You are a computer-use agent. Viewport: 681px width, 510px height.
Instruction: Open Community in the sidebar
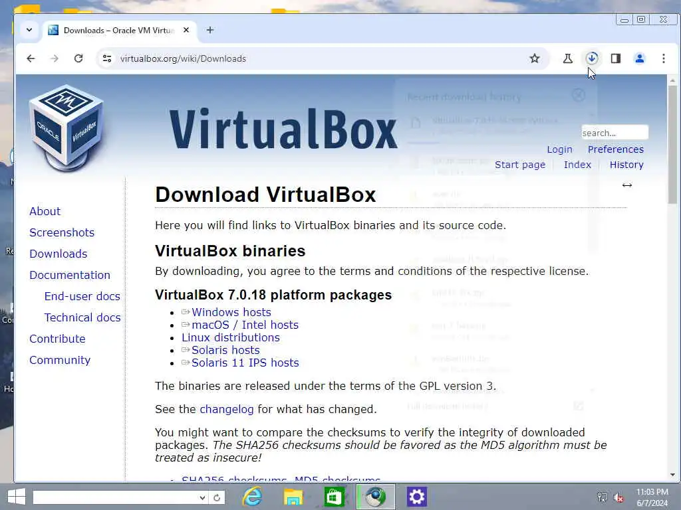60,360
